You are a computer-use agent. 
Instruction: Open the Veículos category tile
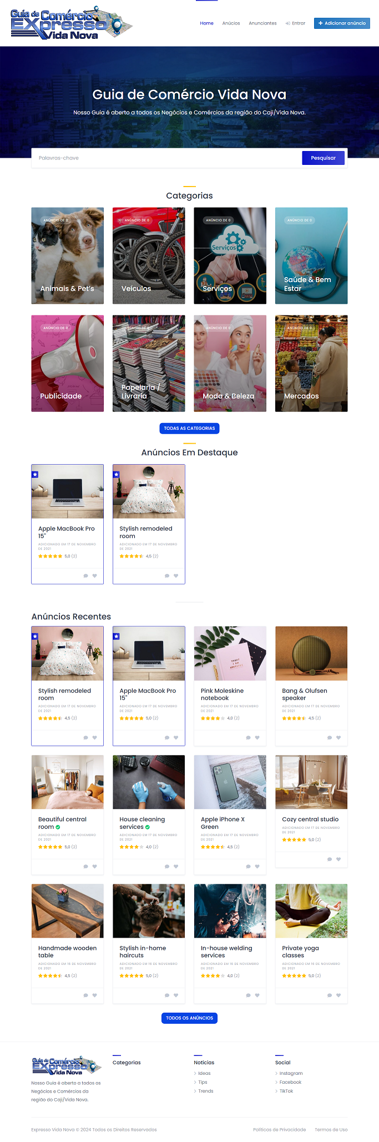[149, 256]
